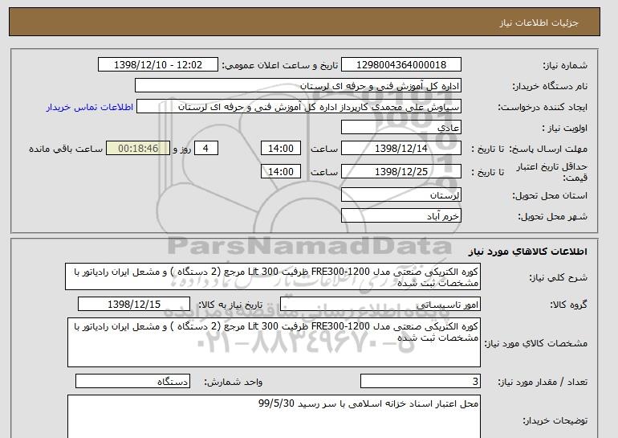Select the priority field showing عادی
The height and width of the screenshot is (438, 618).
(x=400, y=128)
